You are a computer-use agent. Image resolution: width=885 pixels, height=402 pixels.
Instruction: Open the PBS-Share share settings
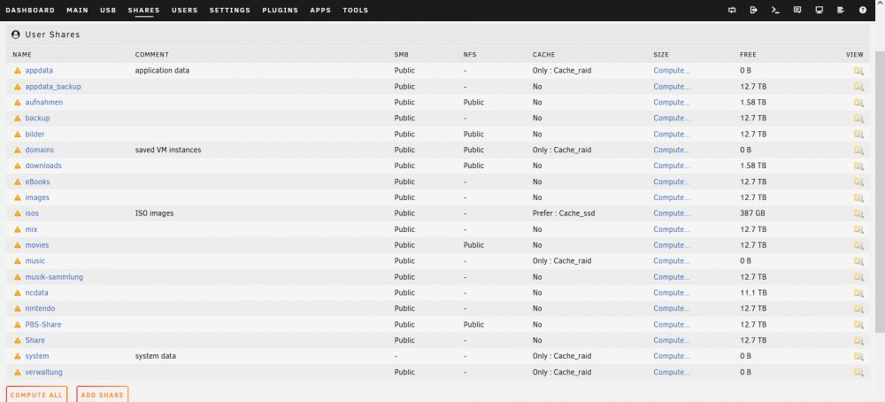click(x=42, y=325)
